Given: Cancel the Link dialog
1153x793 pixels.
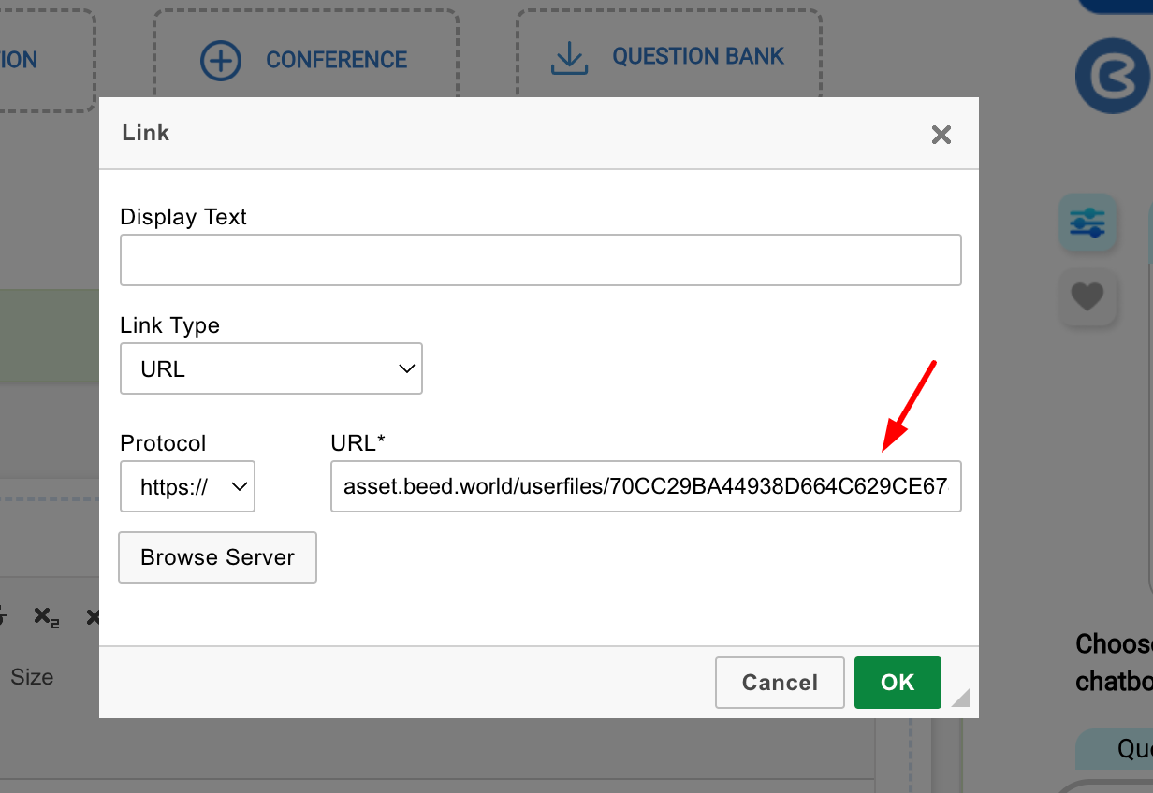Looking at the screenshot, I should pyautogui.click(x=779, y=683).
